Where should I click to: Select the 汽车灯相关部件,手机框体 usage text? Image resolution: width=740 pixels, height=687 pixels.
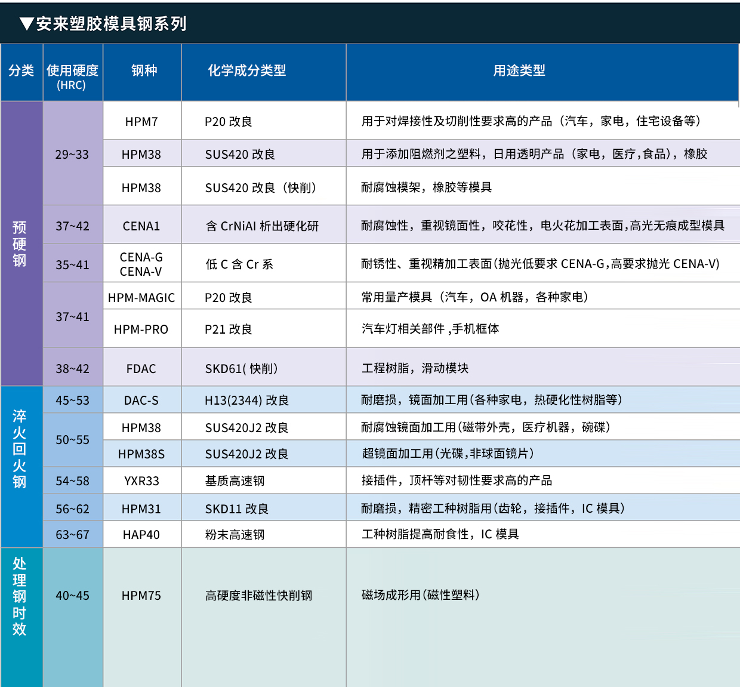click(430, 329)
